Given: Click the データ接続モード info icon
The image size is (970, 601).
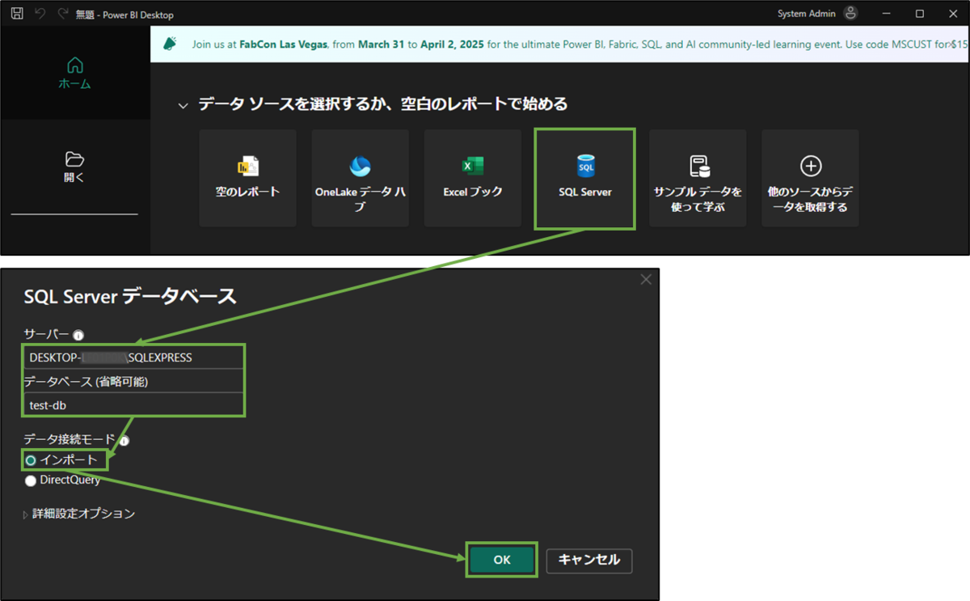Looking at the screenshot, I should tap(124, 441).
